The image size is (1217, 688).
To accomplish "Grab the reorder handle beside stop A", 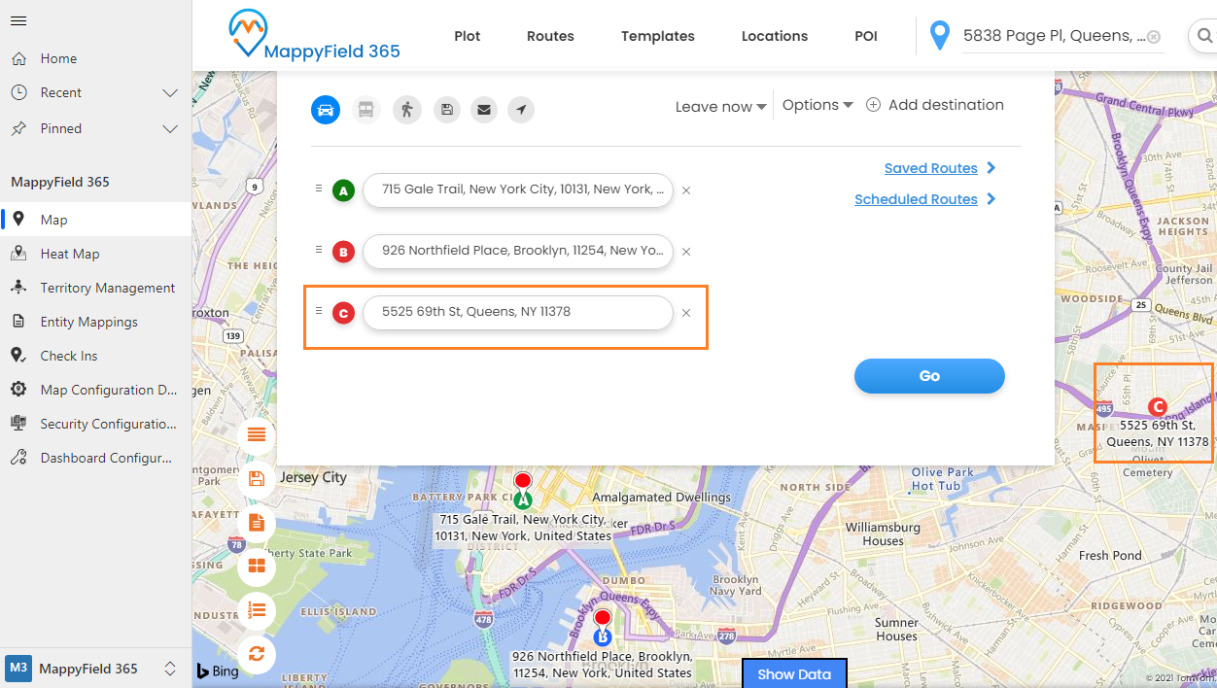I will pos(318,189).
